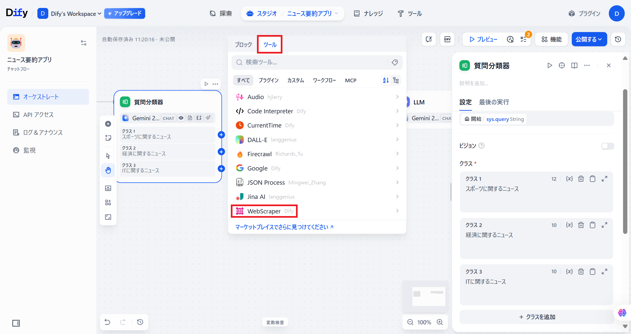This screenshot has height=334, width=631.
Task: Run the 質問分類器 node with play icon
Action: tap(550, 65)
